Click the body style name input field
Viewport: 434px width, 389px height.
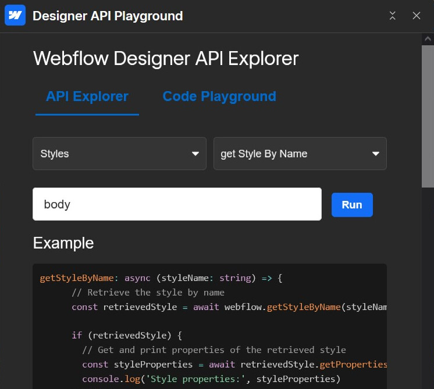[x=177, y=204]
